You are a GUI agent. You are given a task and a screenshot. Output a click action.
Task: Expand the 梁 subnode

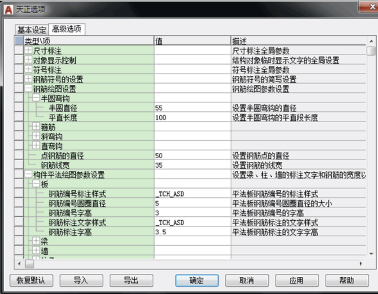point(36,241)
